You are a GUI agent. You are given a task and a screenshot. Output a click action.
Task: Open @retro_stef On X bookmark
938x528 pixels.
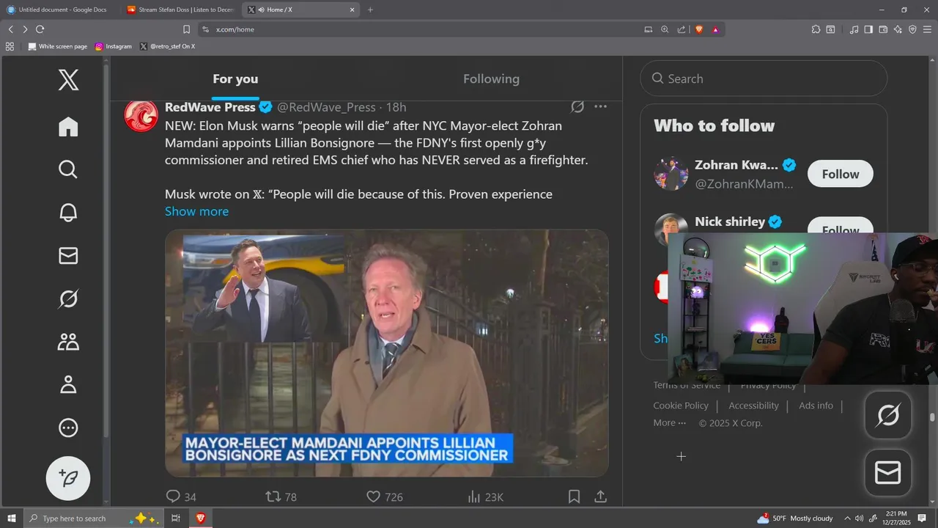point(167,46)
